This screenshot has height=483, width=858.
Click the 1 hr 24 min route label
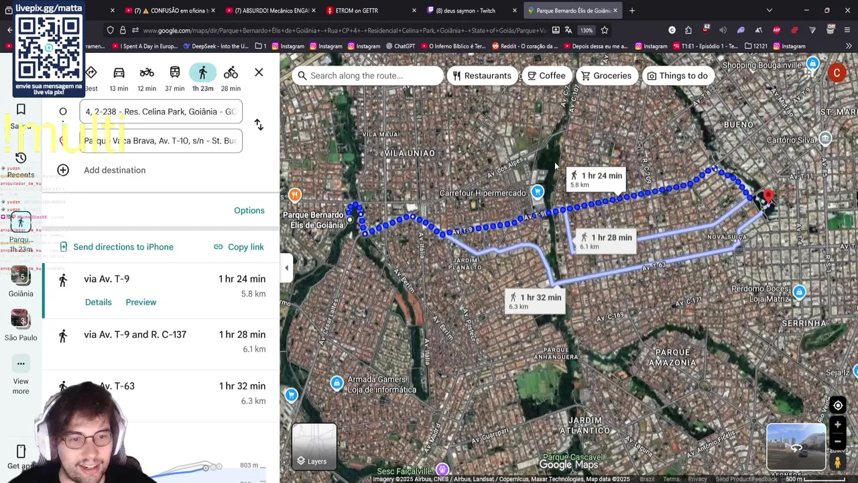point(596,179)
